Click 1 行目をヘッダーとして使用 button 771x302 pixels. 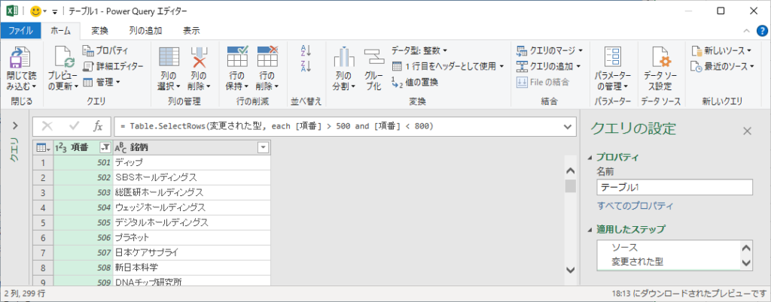(x=448, y=65)
